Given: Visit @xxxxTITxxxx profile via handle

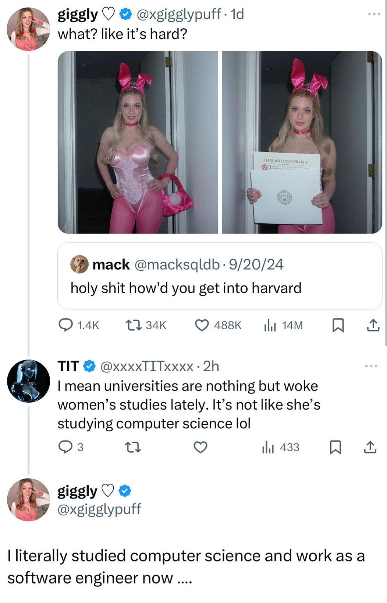Looking at the screenshot, I should (x=147, y=366).
